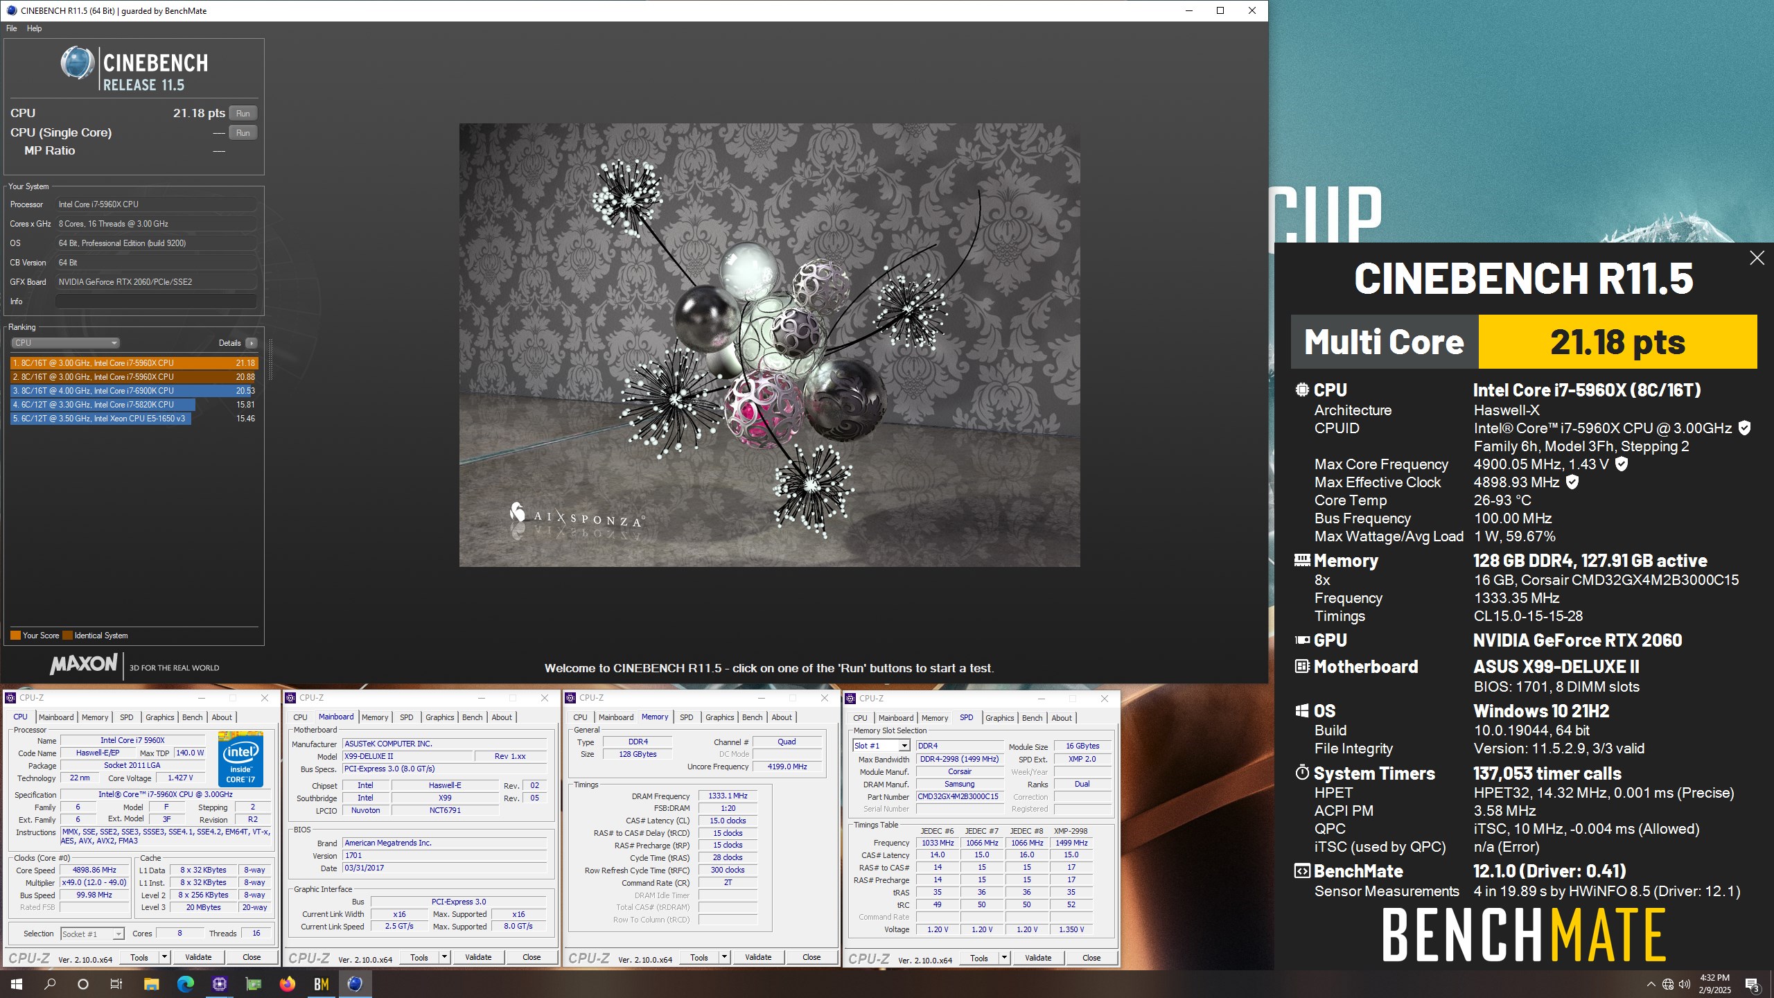Open Tools dropdown arrow in CPU-Z SPD window
The width and height of the screenshot is (1774, 998).
[x=1004, y=957]
